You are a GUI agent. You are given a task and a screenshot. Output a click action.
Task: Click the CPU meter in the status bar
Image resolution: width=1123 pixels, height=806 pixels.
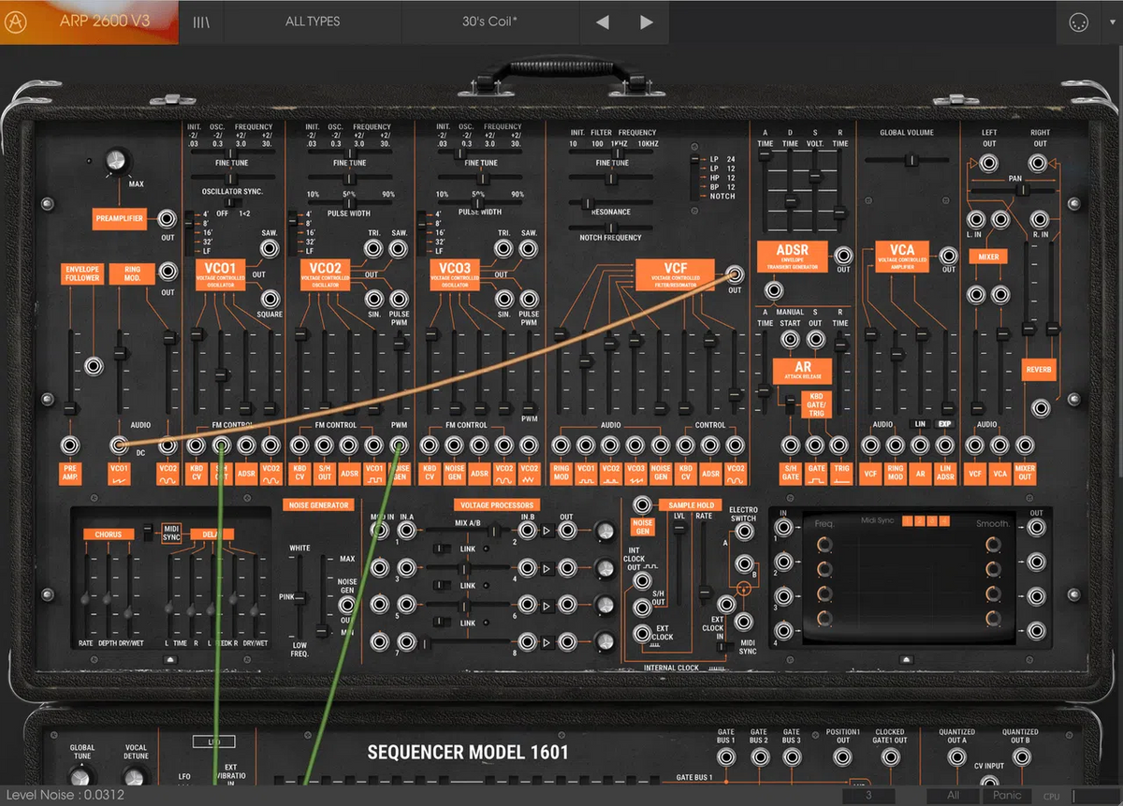[x=1052, y=795]
